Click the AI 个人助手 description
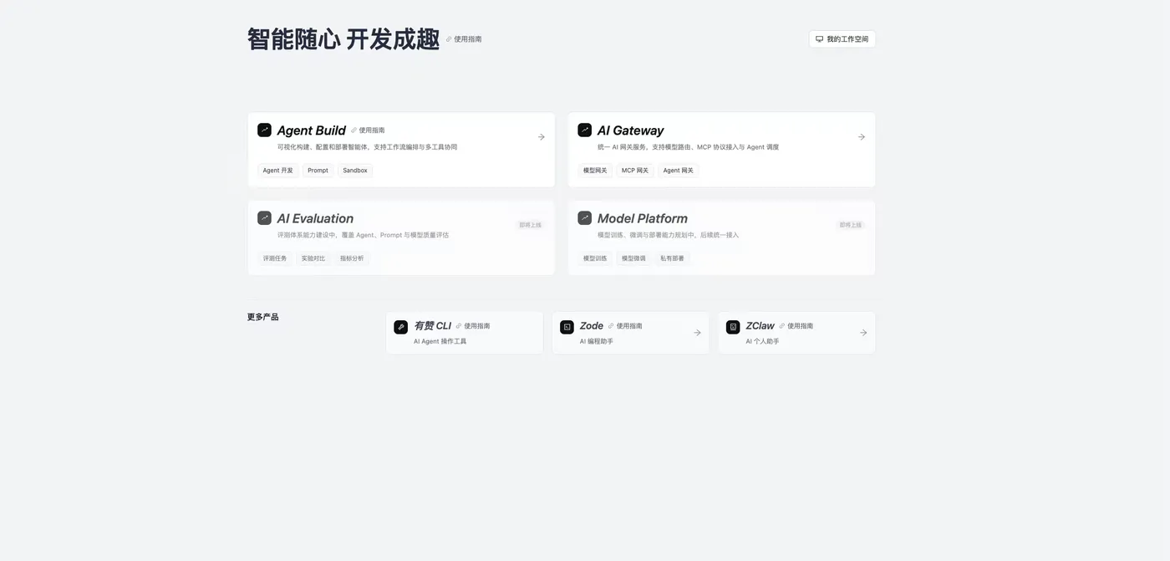Screen dimensions: 1170x561 (763, 341)
